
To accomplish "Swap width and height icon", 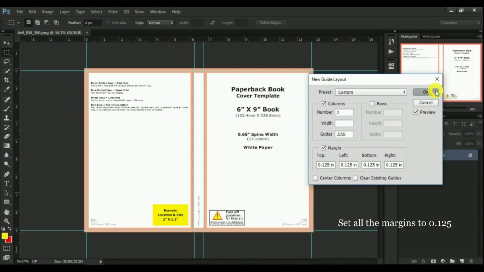I will point(212,23).
